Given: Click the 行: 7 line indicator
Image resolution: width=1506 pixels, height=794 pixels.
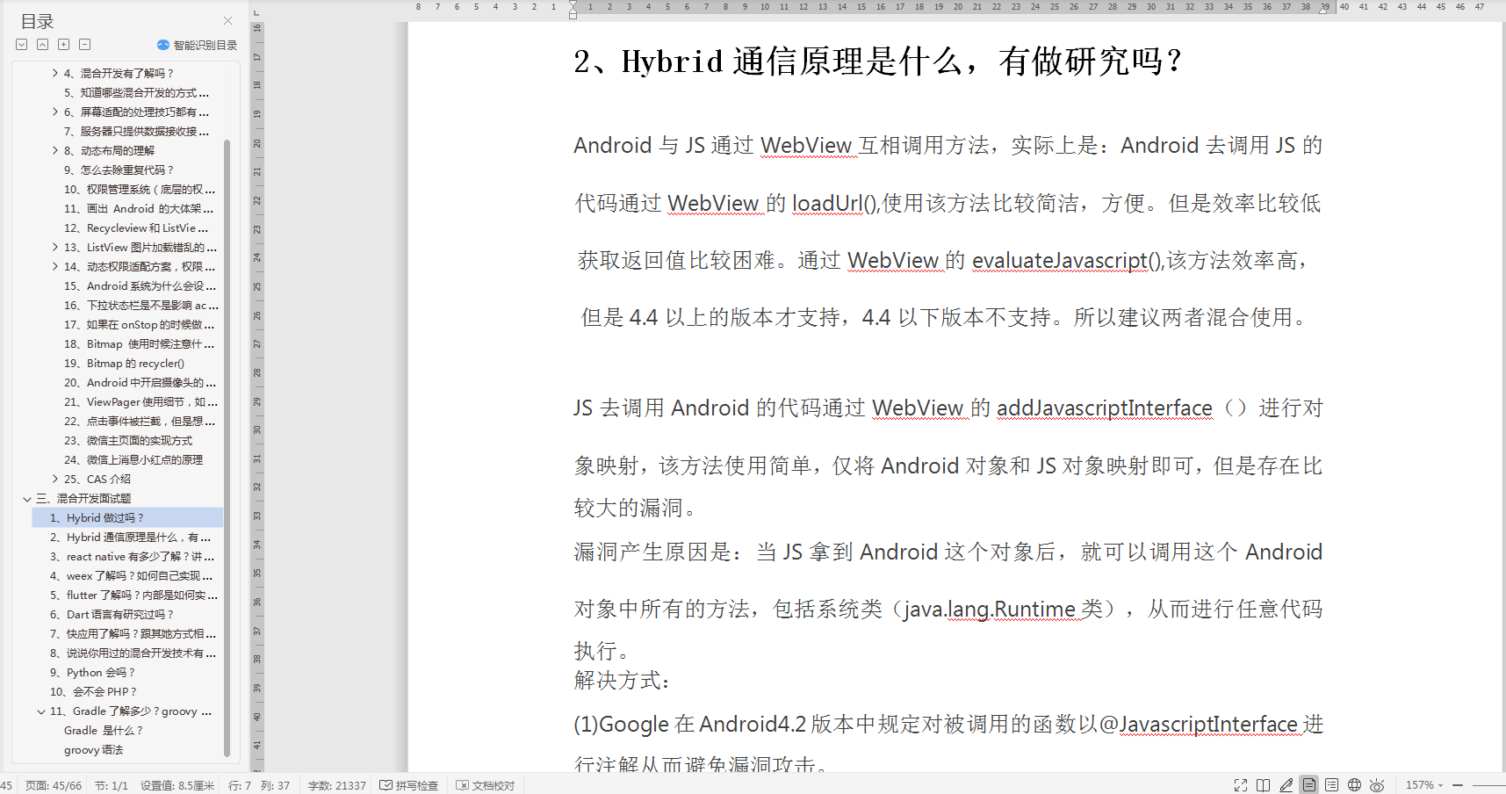Looking at the screenshot, I should [x=240, y=785].
